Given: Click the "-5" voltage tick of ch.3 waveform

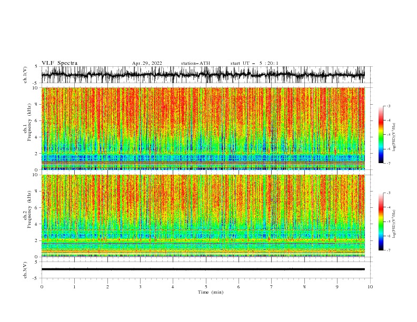Looking at the screenshot, I should (36, 278).
